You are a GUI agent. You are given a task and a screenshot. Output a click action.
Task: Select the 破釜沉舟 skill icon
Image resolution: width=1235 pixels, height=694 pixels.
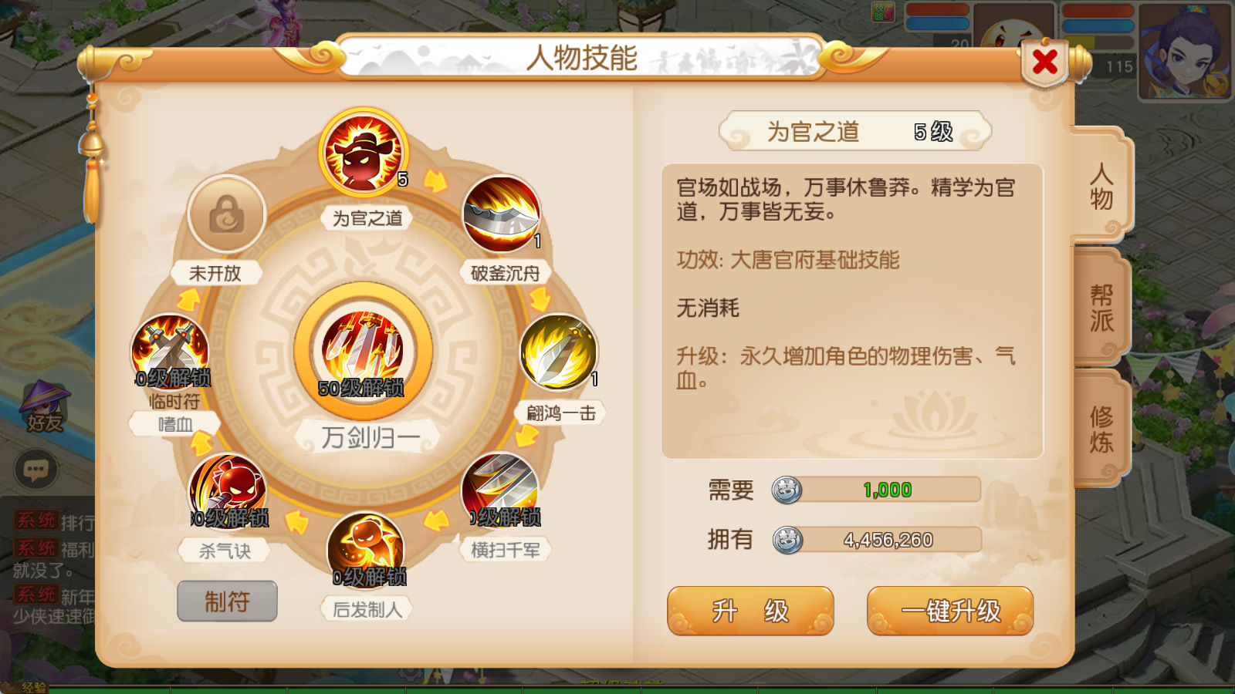pyautogui.click(x=501, y=214)
